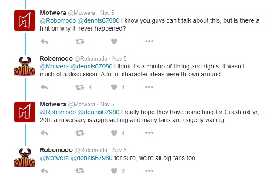
Task: Like Robomodo's tweet with 5 likes
Action: [114, 171]
